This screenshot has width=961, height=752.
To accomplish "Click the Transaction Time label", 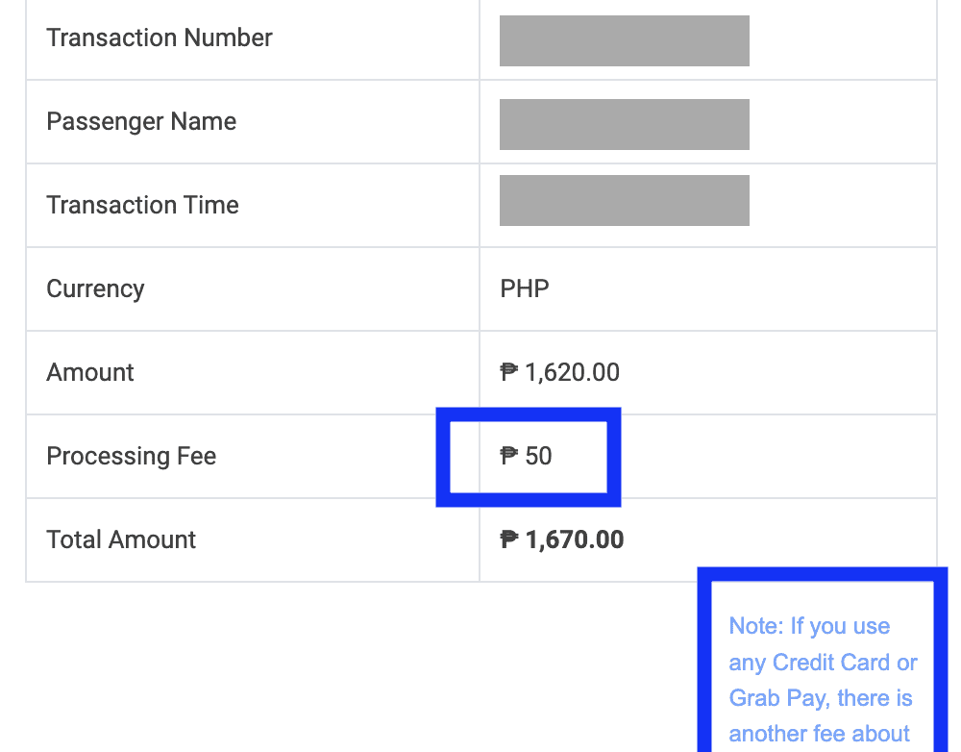I will coord(142,206).
